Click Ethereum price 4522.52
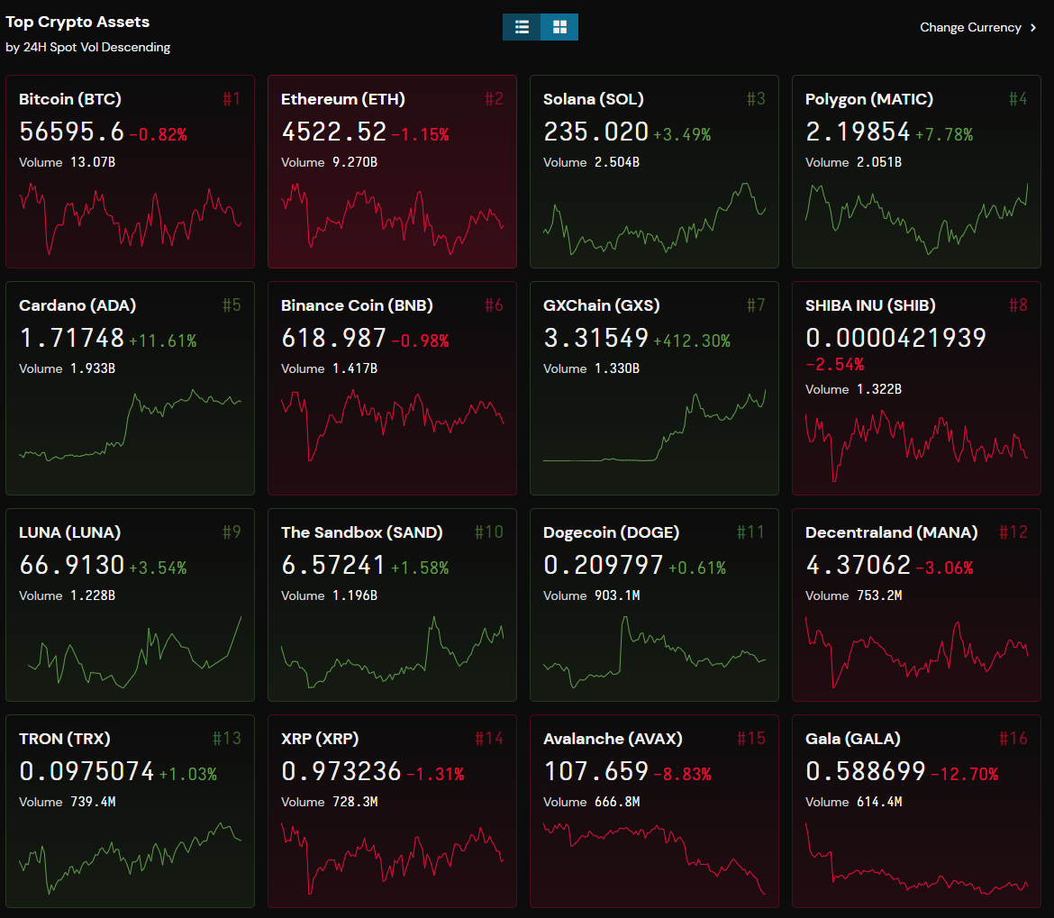 click(334, 132)
